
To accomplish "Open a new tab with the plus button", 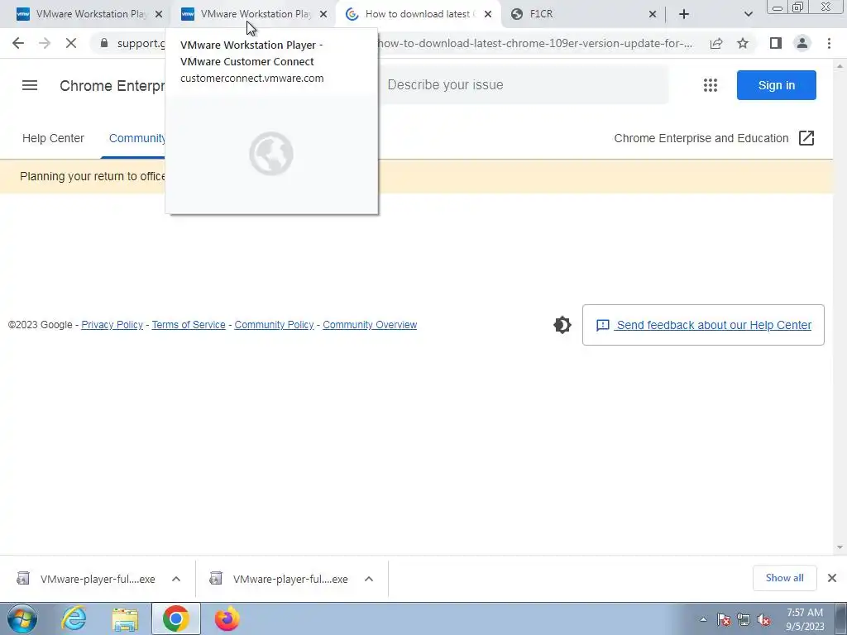I will click(x=684, y=14).
